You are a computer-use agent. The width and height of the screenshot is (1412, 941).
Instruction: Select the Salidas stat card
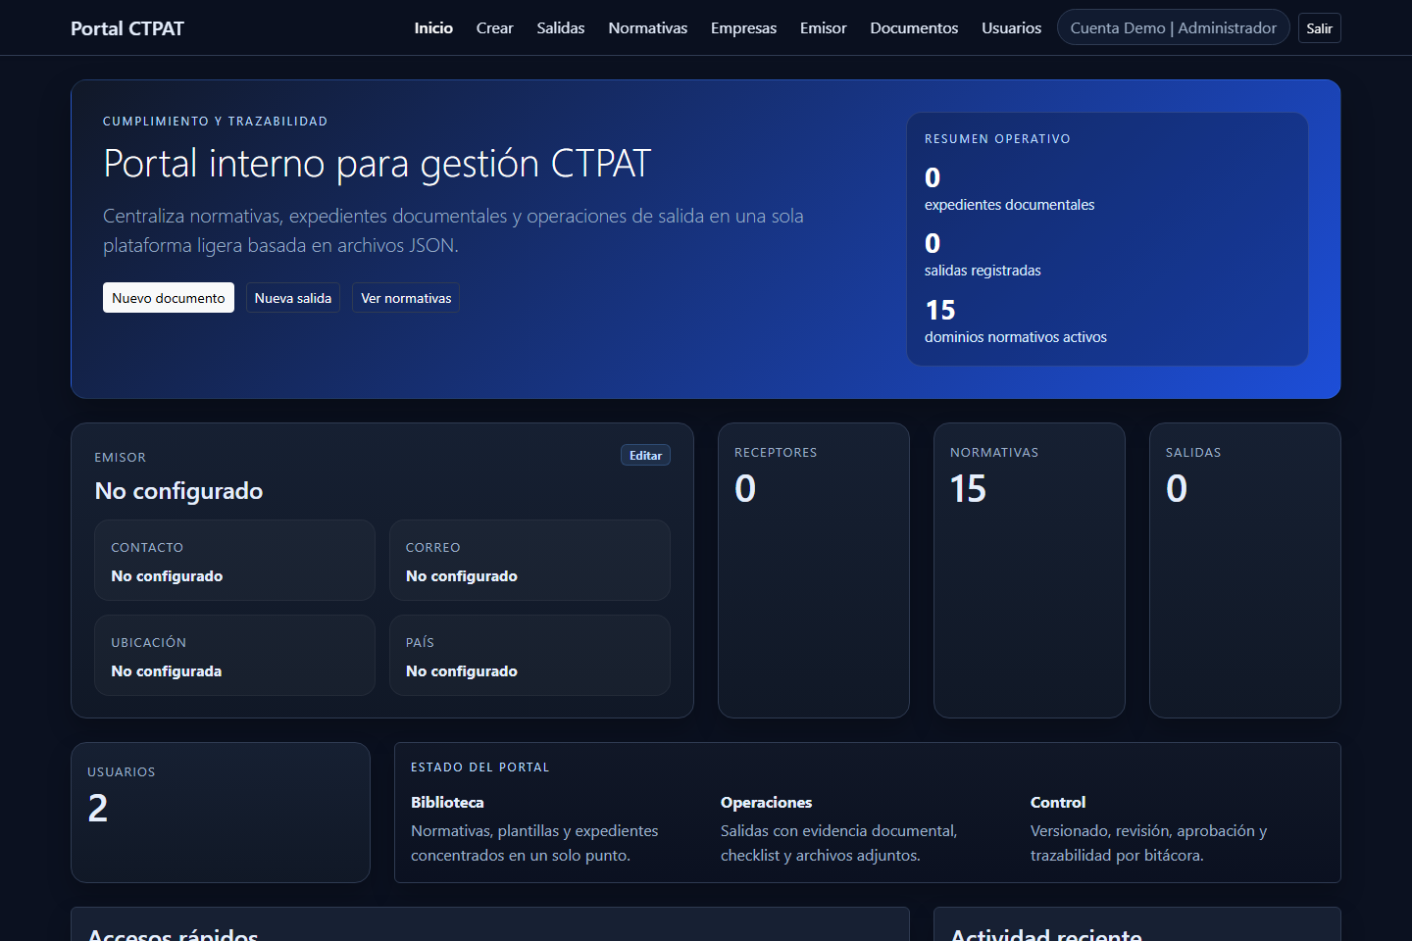[1245, 570]
